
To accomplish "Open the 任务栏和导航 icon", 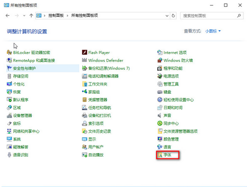I will (x=84, y=108).
